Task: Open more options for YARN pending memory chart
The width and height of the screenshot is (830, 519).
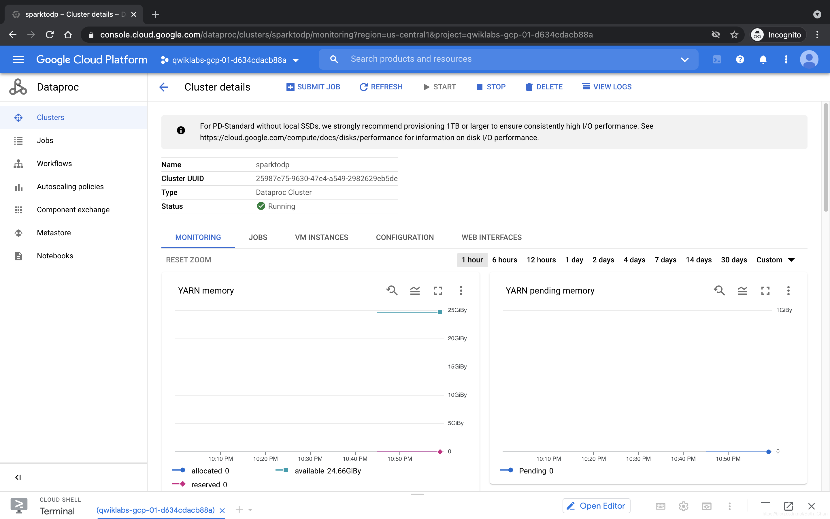Action: click(x=788, y=291)
